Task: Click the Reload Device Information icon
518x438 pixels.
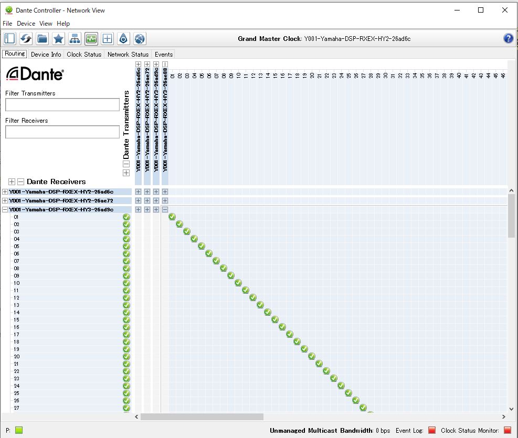Action: (x=26, y=38)
